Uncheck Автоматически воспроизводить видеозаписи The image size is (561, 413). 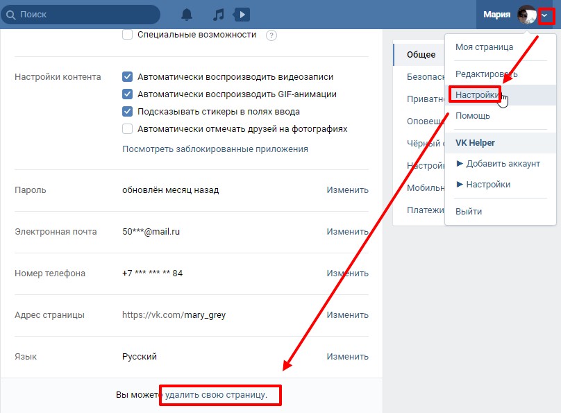pos(127,77)
